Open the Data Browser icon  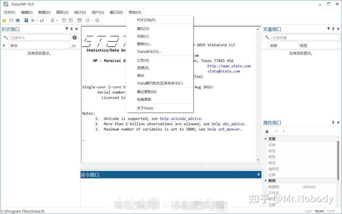tap(71, 21)
